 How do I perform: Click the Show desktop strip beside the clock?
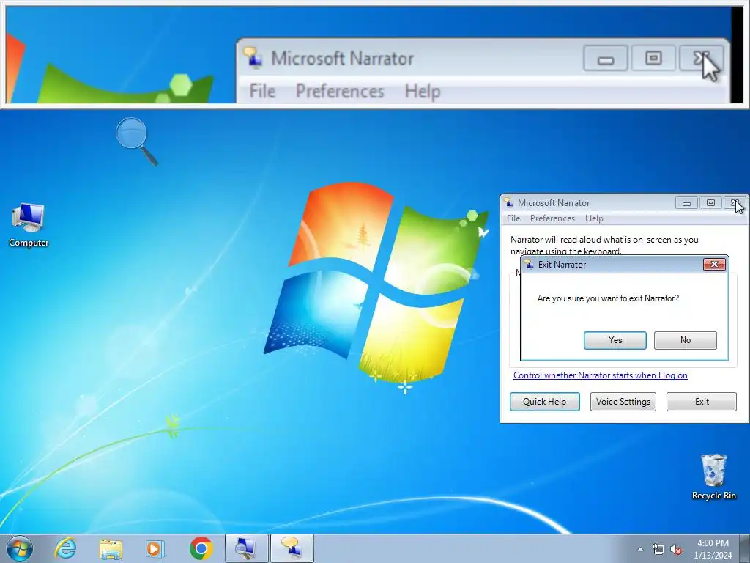click(745, 548)
